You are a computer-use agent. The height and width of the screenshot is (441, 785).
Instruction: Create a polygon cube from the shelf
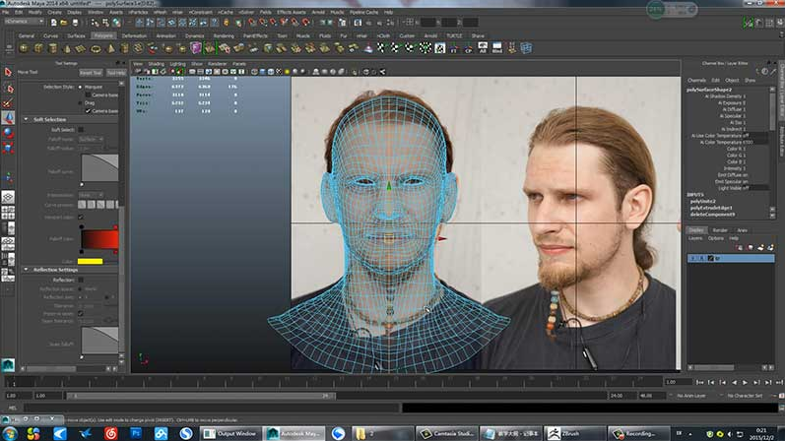pyautogui.click(x=38, y=48)
